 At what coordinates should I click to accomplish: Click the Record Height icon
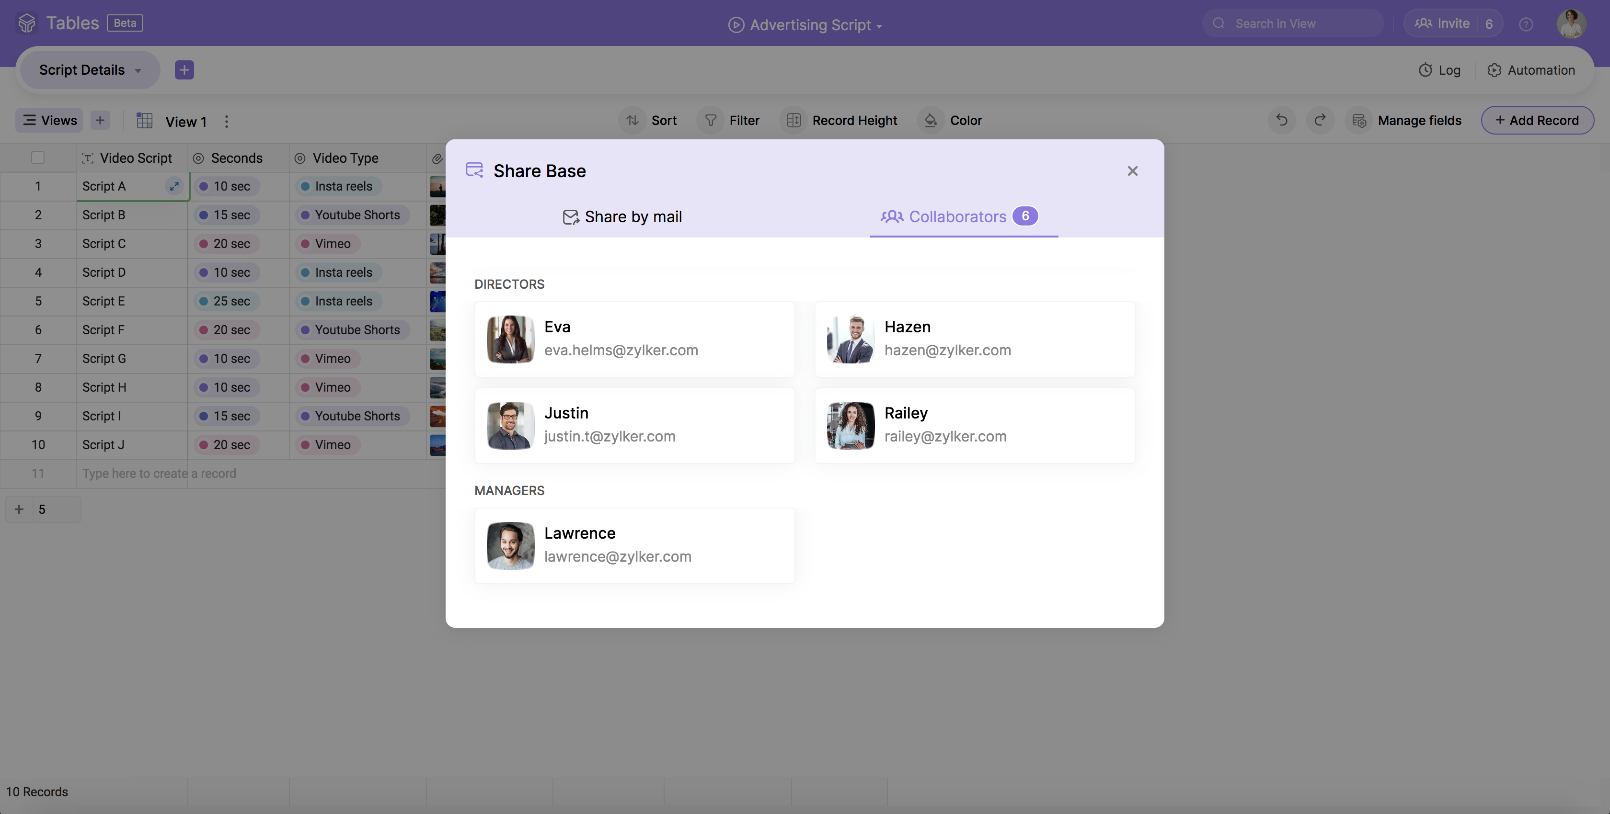tap(794, 120)
